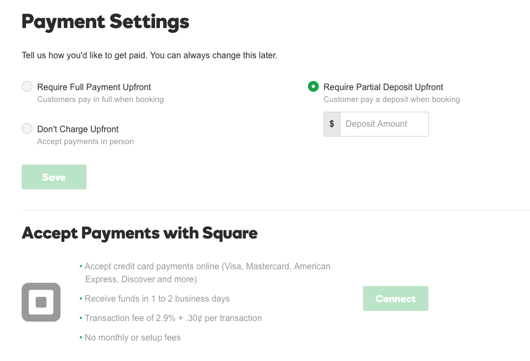Image resolution: width=530 pixels, height=361 pixels.
Task: Click the Don't Charge Upfront label text
Action: click(78, 129)
